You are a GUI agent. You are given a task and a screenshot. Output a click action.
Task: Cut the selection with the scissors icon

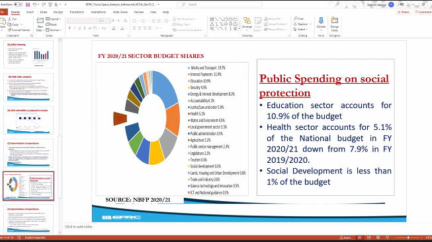tap(13, 19)
